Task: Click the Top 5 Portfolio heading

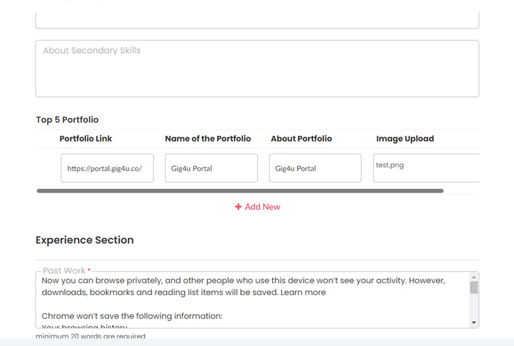Action: [x=67, y=120]
